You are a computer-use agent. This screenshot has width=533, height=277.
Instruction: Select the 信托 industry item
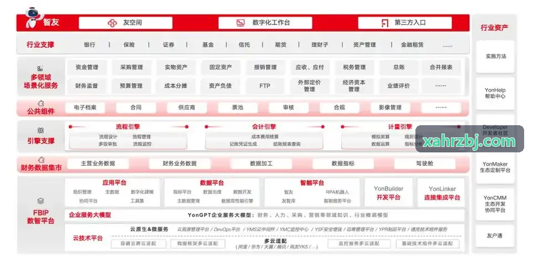[245, 44]
